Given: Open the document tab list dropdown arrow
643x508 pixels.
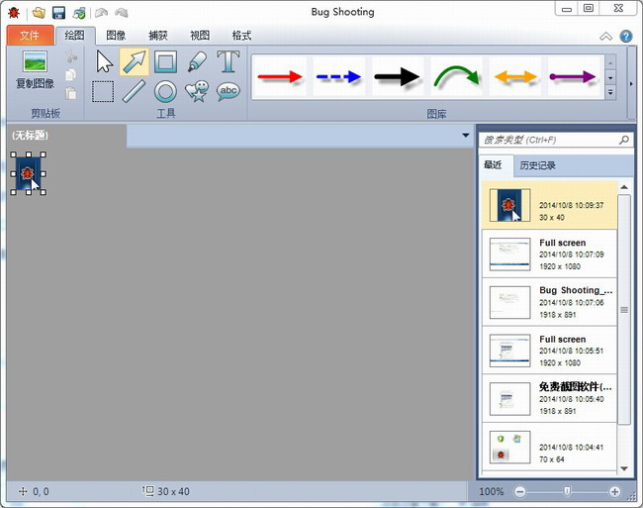Looking at the screenshot, I should [x=465, y=135].
